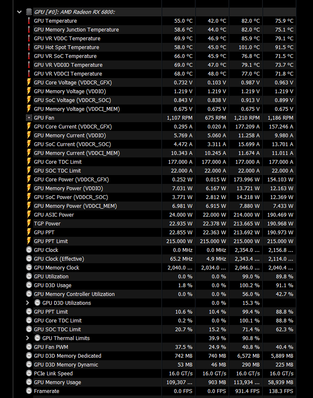The height and width of the screenshot is (398, 313).
Task: Click the 58,939 MB average memory usage value
Action: click(281, 382)
